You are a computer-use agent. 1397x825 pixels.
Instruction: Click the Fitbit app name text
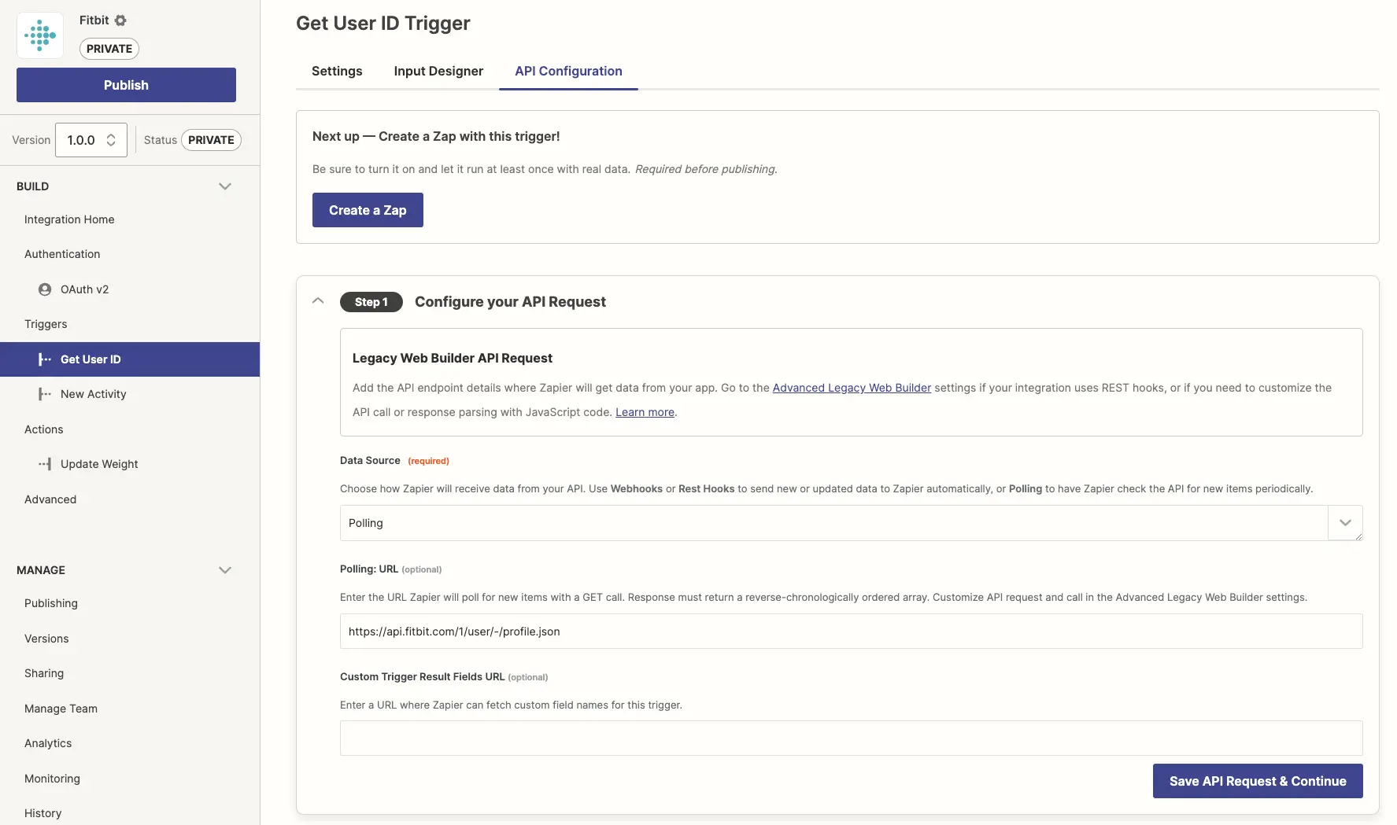[94, 20]
